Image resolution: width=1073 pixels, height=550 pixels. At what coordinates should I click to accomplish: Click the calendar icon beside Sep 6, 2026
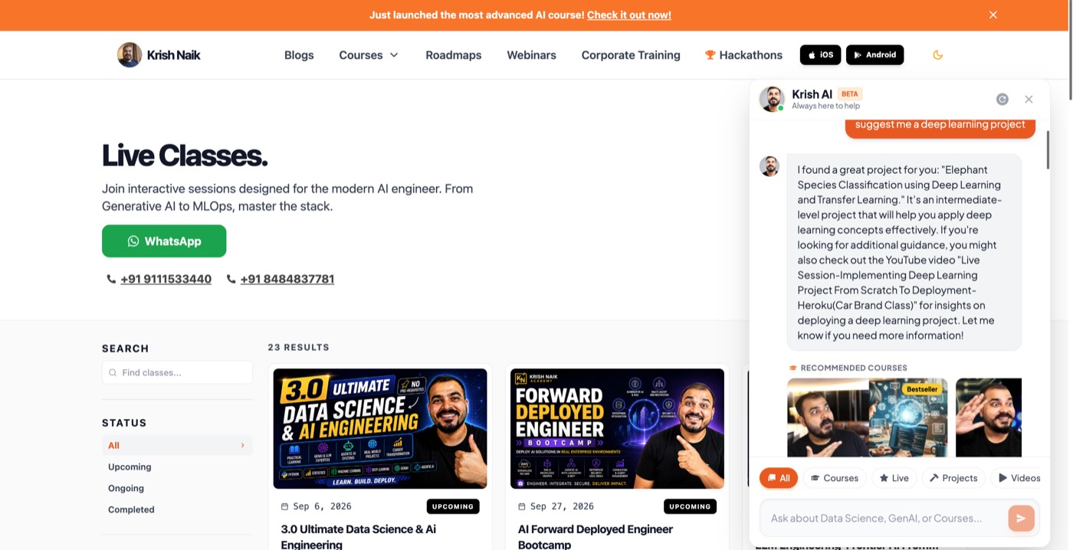[285, 506]
